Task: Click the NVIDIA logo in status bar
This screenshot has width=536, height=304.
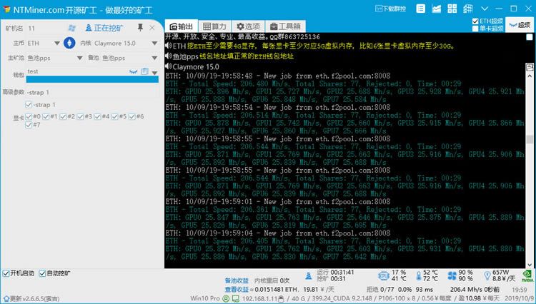Action: point(527,275)
